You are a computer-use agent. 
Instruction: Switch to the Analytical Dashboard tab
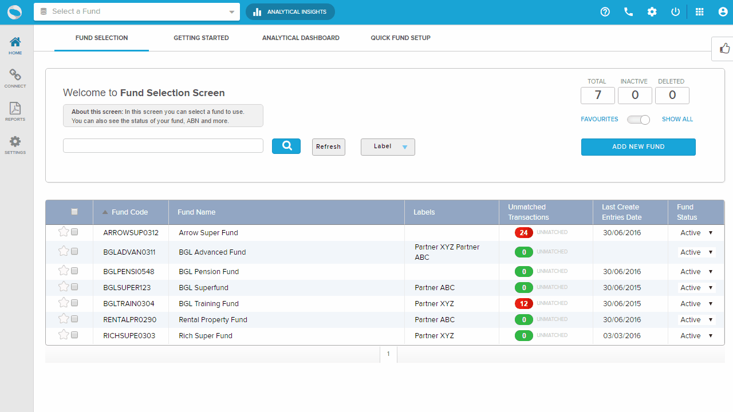click(301, 38)
